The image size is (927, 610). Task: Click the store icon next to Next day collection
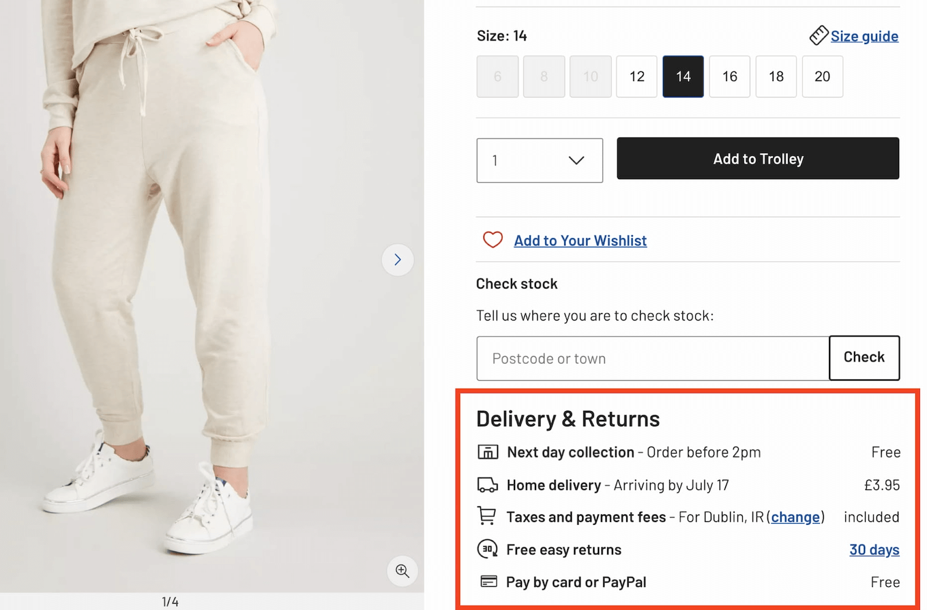point(487,452)
